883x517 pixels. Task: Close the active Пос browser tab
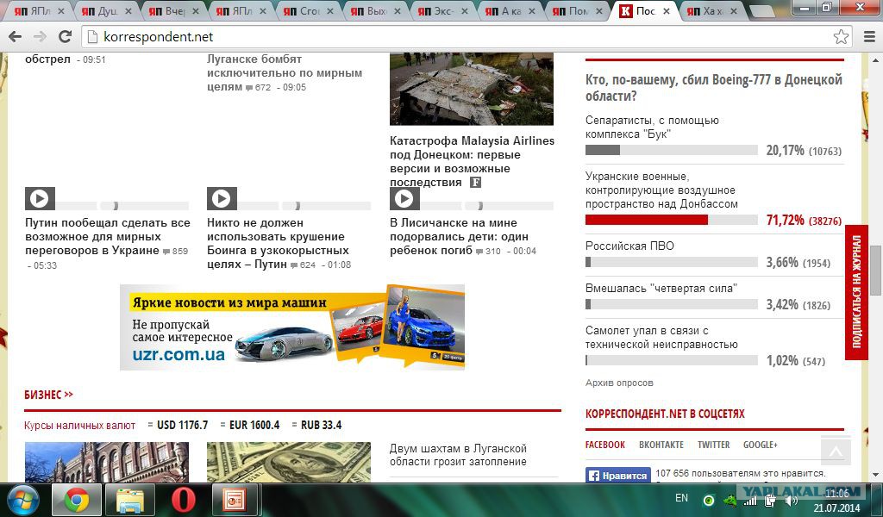click(x=667, y=10)
